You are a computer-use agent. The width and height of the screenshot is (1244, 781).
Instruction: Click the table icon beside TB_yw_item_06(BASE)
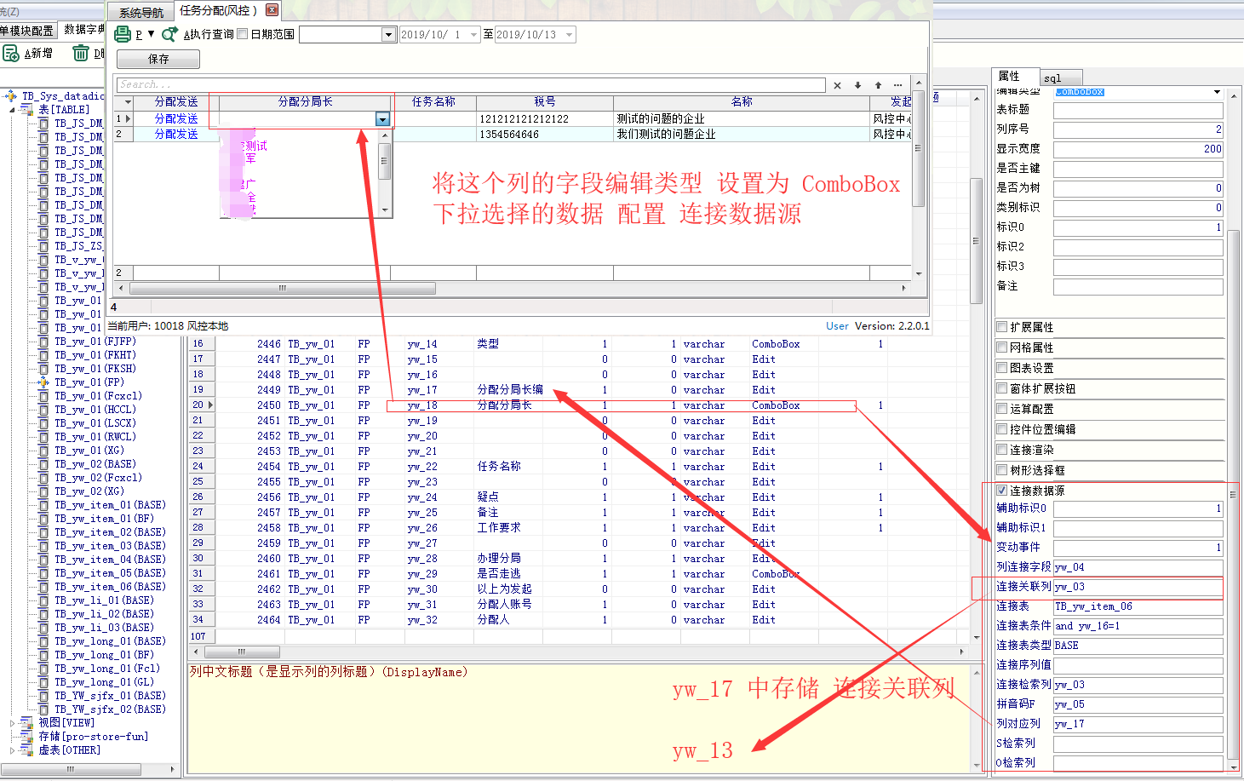coord(43,587)
